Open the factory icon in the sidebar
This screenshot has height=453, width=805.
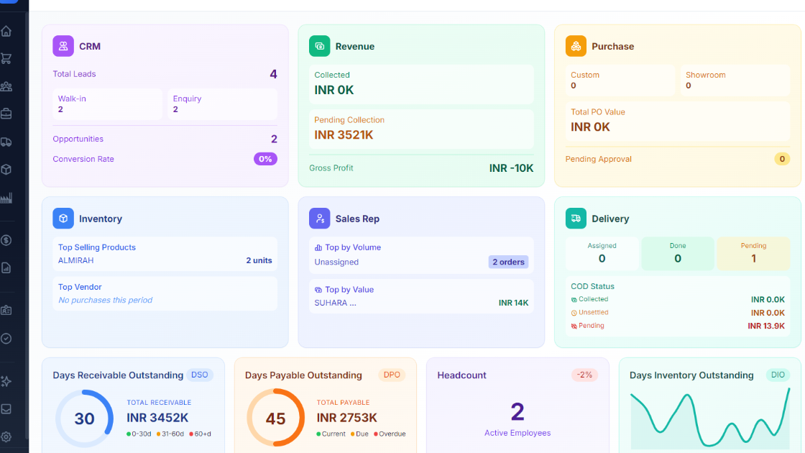coord(6,198)
